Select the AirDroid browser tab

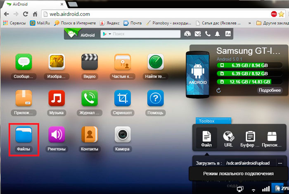pyautogui.click(x=34, y=4)
